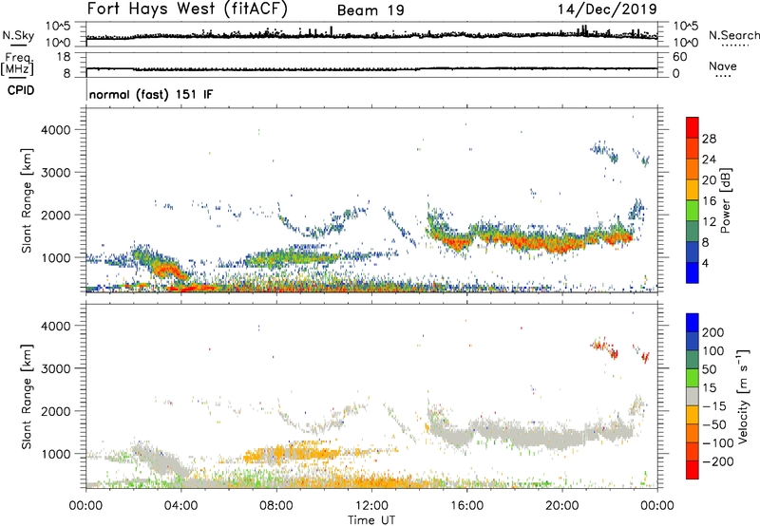Click the 'Beam 19' label
This screenshot has height=526, width=760.
tap(370, 10)
